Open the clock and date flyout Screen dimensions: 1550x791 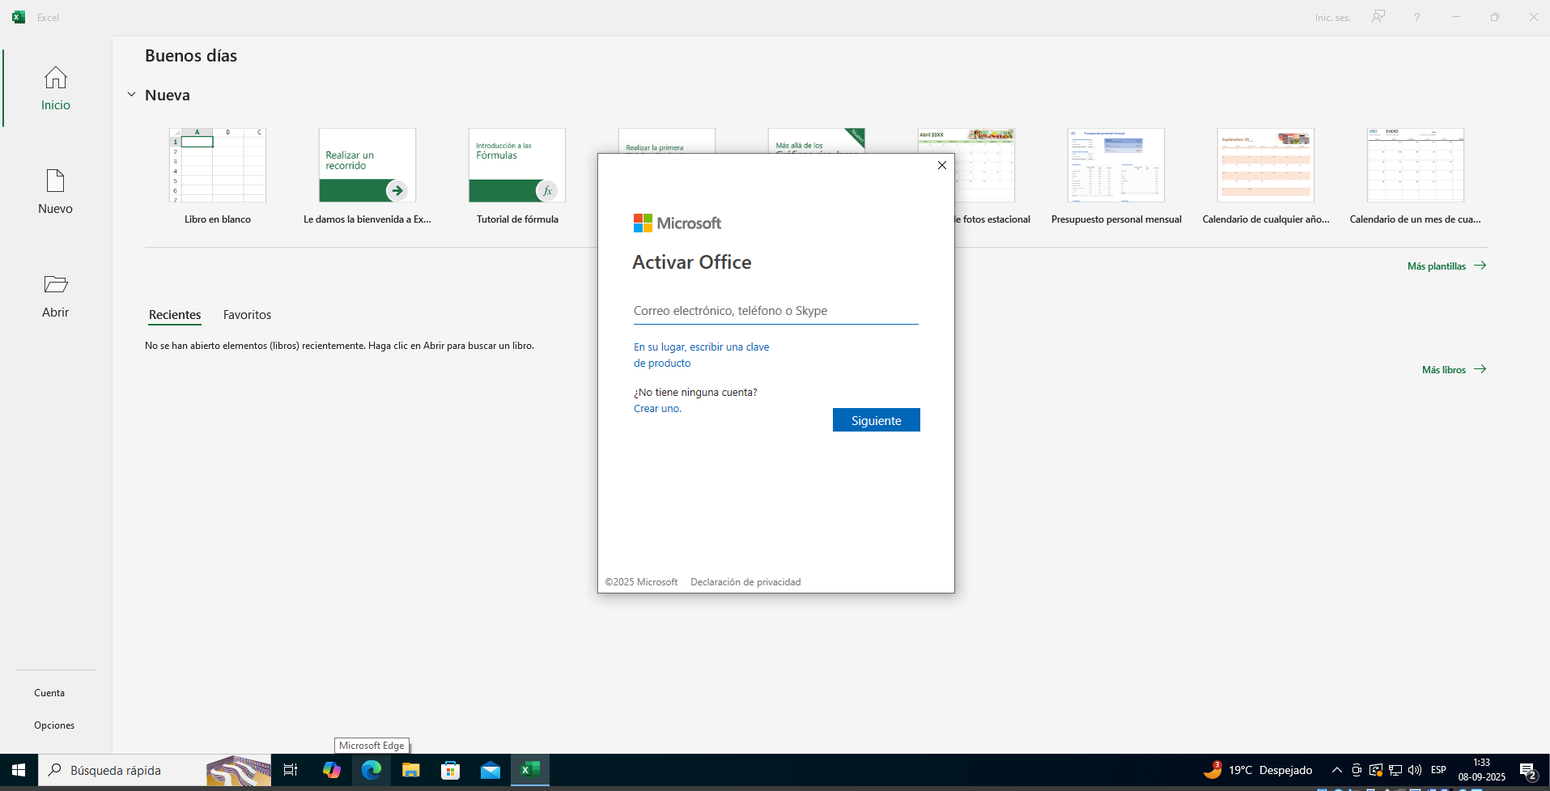coord(1482,770)
